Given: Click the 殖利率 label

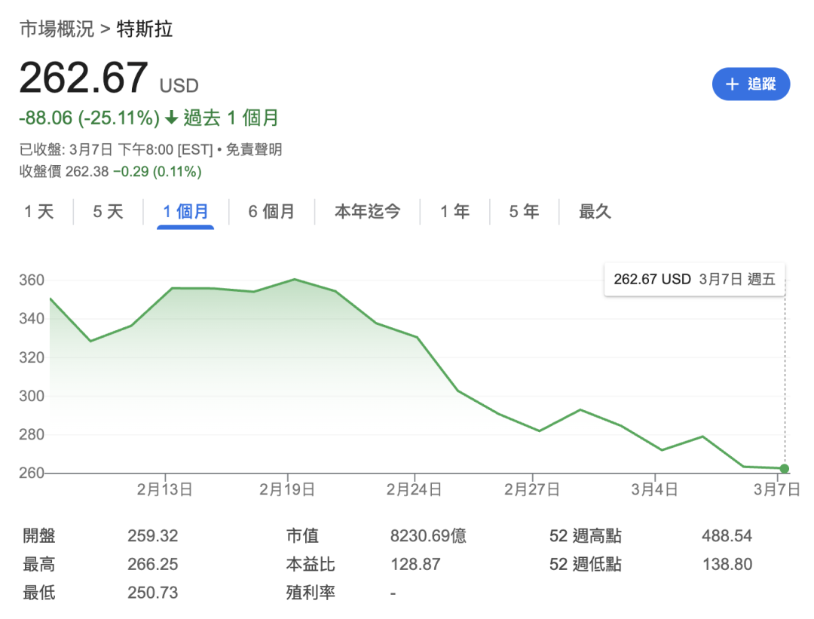Looking at the screenshot, I should click(311, 593).
